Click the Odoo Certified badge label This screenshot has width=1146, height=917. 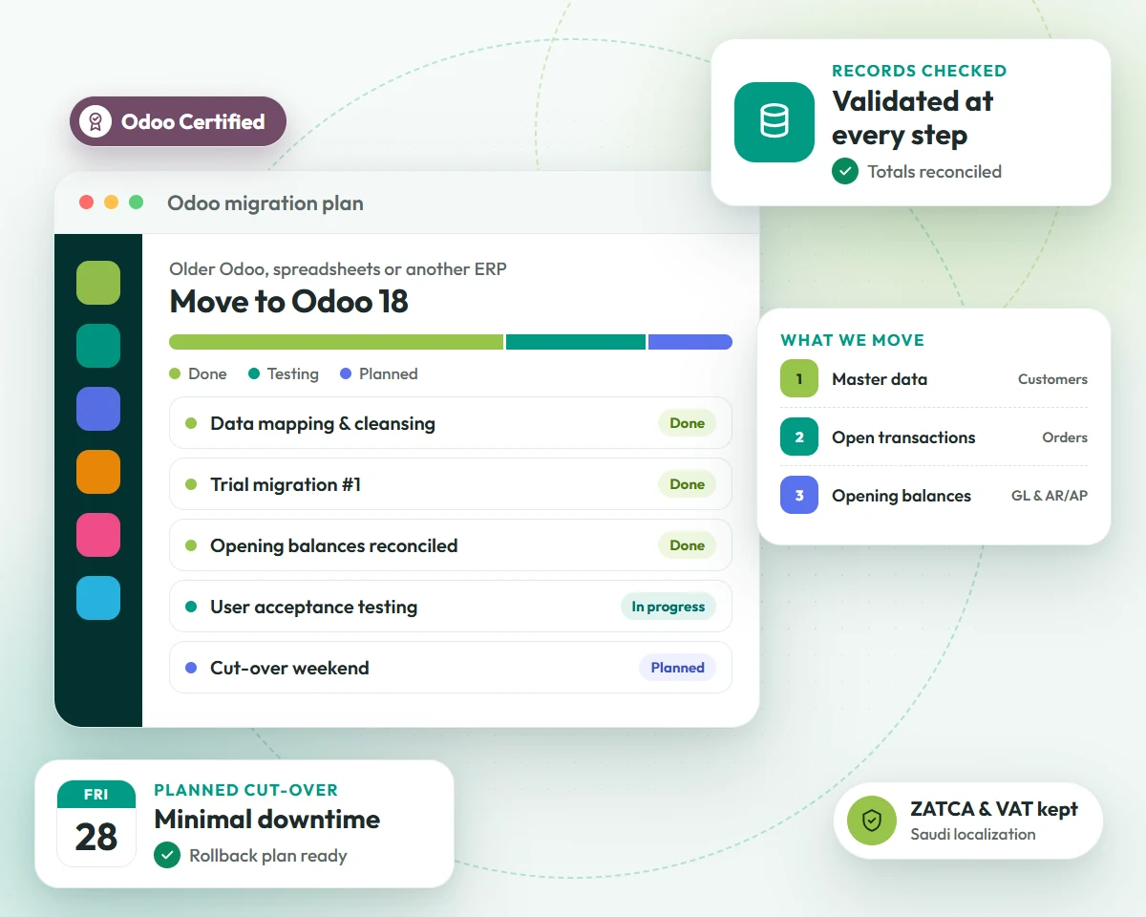(193, 121)
